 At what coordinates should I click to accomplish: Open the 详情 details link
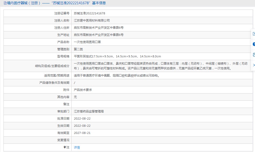point(77,147)
